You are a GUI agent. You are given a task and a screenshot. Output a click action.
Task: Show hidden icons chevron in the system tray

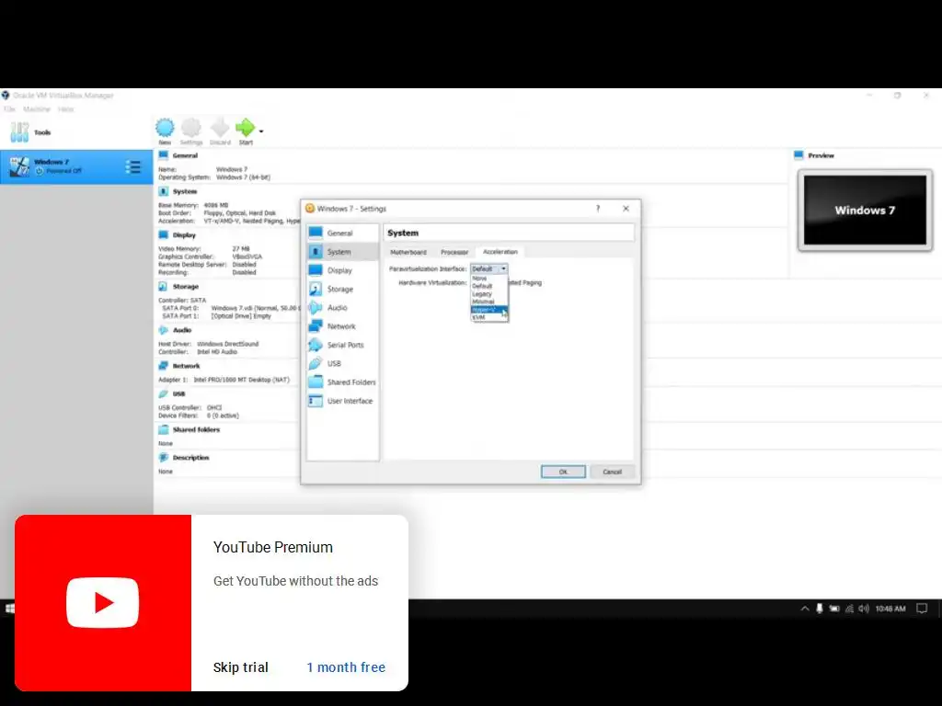pyautogui.click(x=804, y=609)
